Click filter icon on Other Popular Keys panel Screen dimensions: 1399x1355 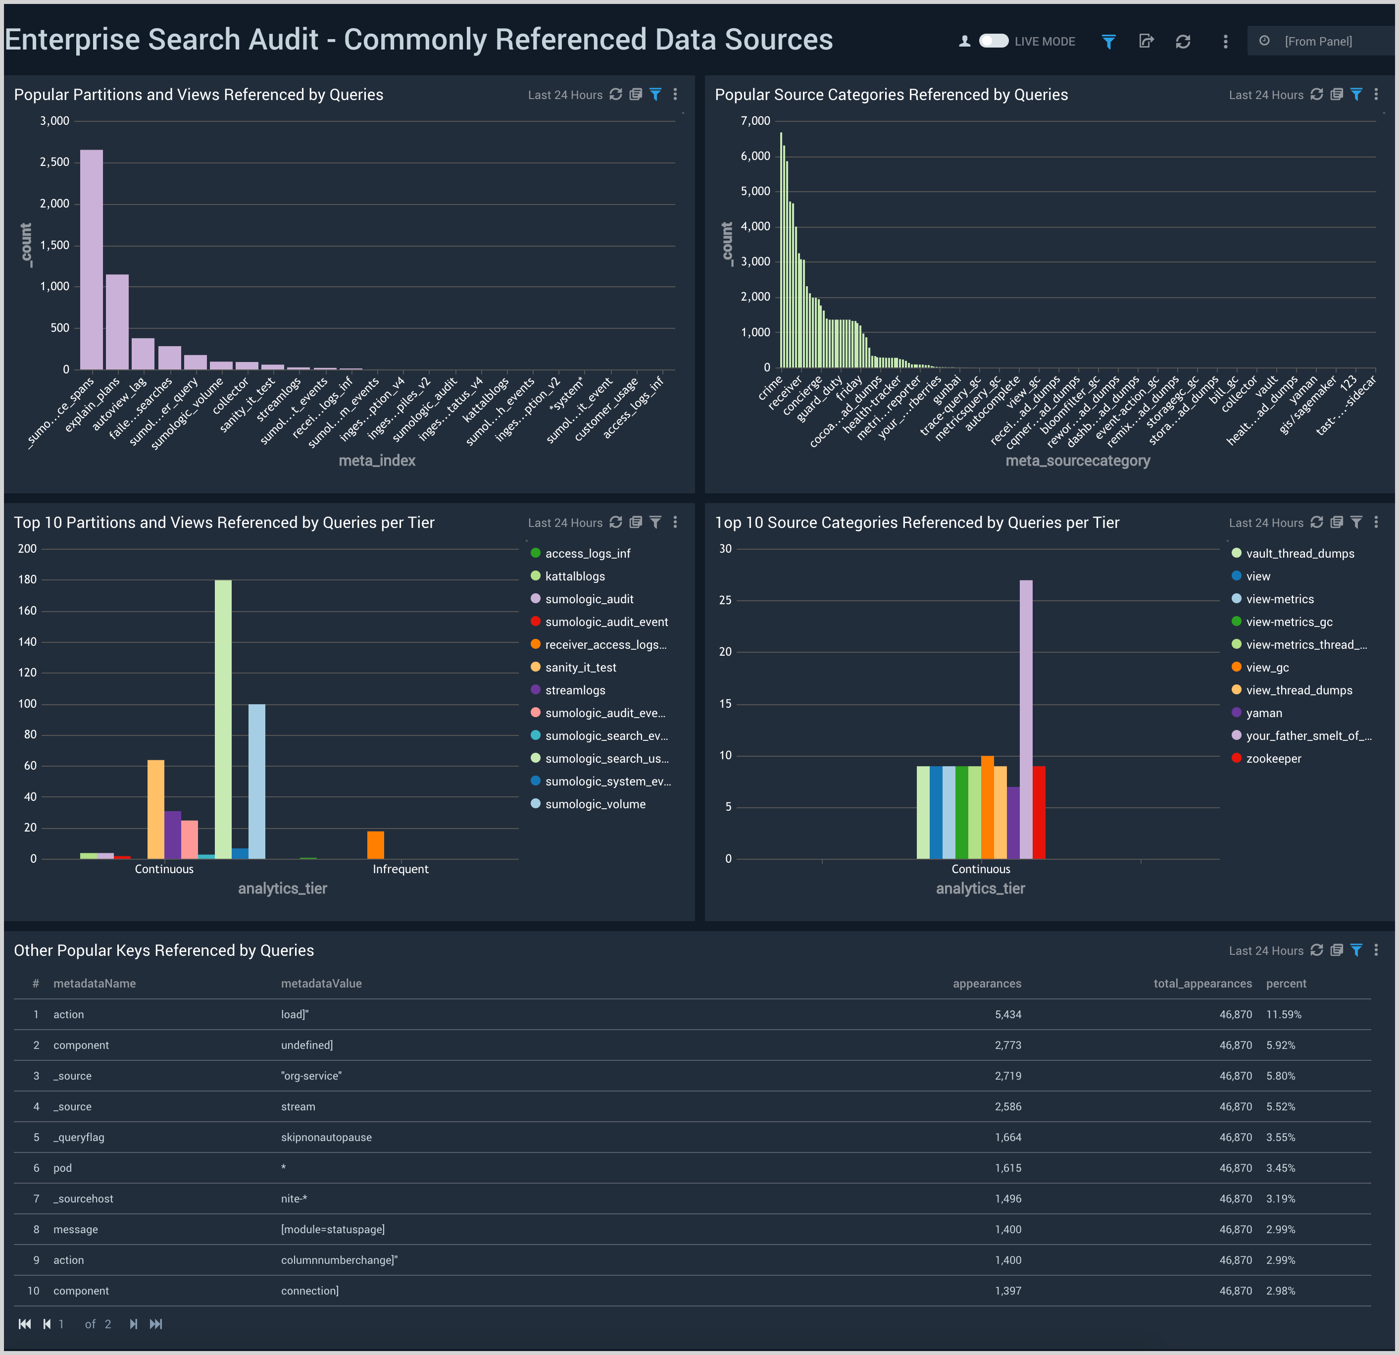click(1356, 950)
